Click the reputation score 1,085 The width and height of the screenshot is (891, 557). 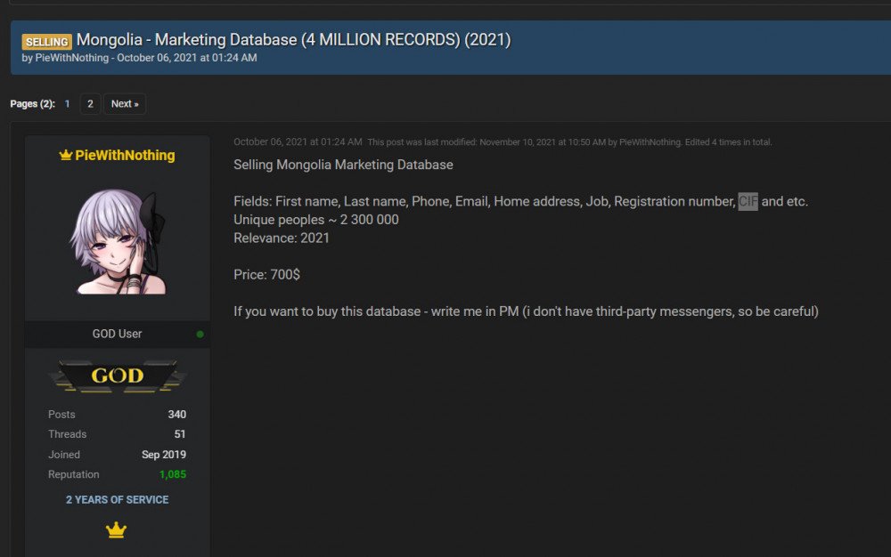(x=172, y=474)
